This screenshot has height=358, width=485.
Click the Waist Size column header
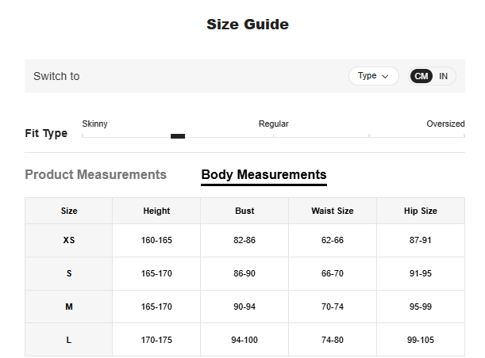(x=332, y=211)
